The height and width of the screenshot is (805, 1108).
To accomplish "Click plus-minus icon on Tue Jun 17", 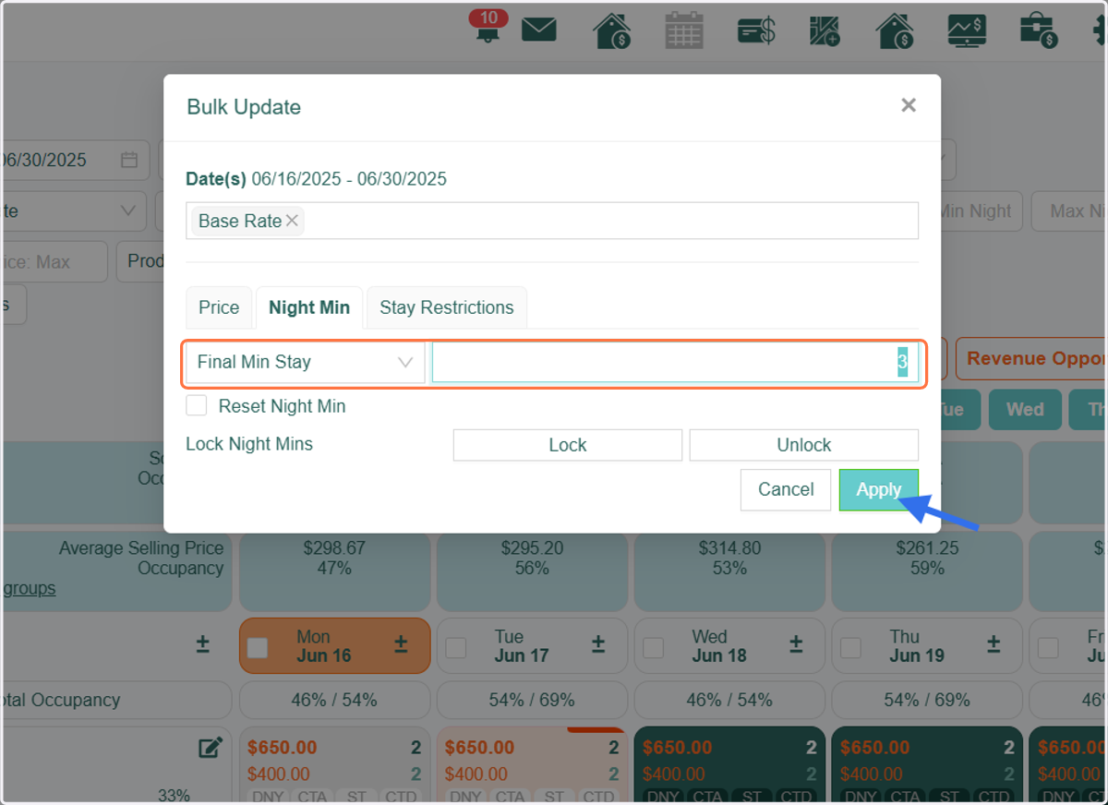I will pos(598,644).
